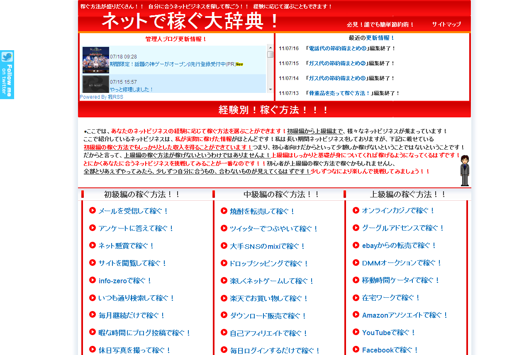Open 骨董品を売って稼ぐ方法！ update link

[x=340, y=93]
